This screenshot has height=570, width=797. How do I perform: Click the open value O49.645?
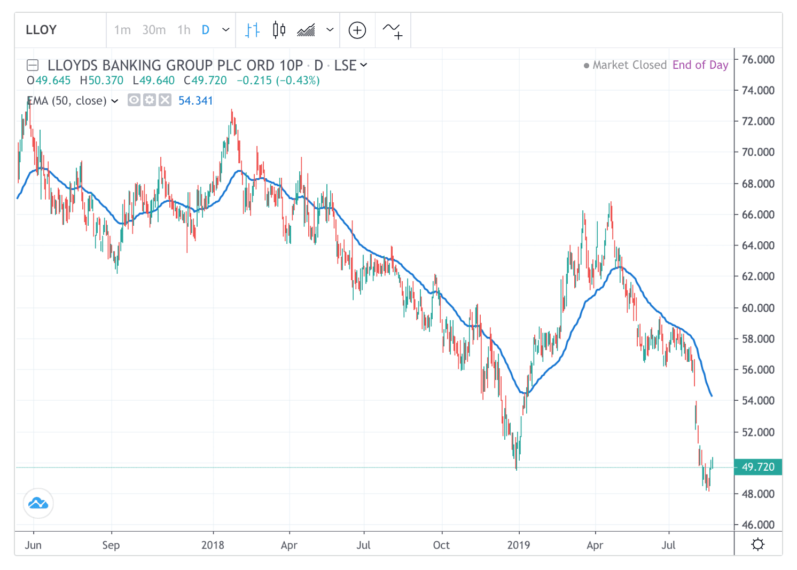pos(49,81)
